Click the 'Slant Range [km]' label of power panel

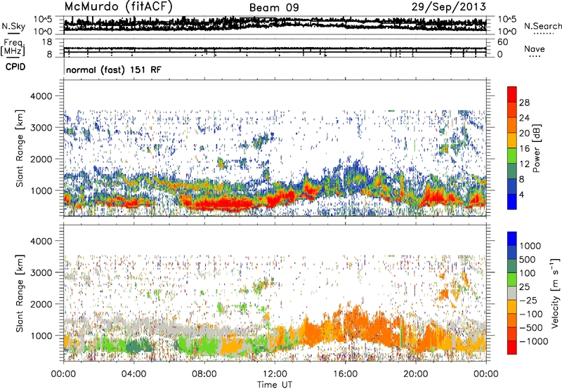20,148
